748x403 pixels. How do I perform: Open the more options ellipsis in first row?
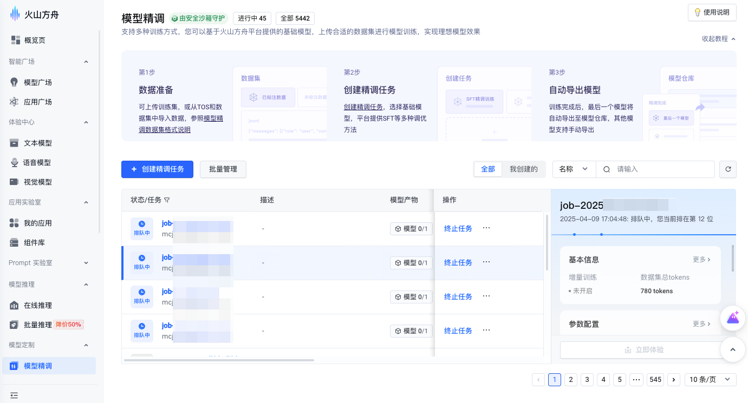(x=486, y=228)
